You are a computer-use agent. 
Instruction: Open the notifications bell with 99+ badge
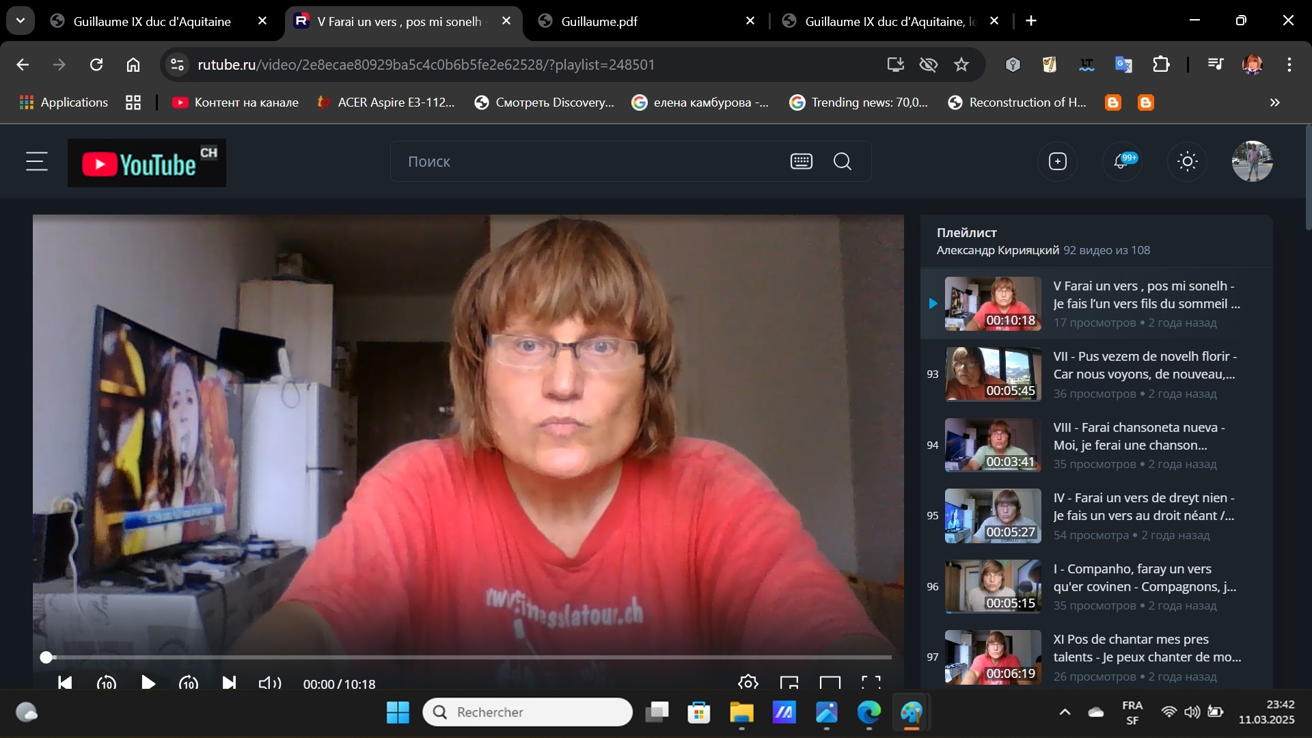coord(1121,162)
